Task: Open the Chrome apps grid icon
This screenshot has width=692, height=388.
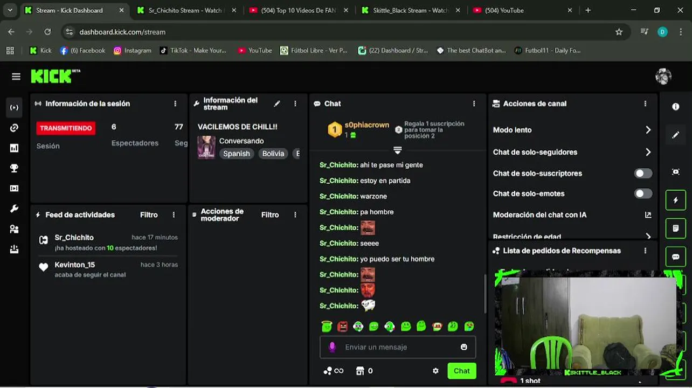Action: click(x=10, y=50)
